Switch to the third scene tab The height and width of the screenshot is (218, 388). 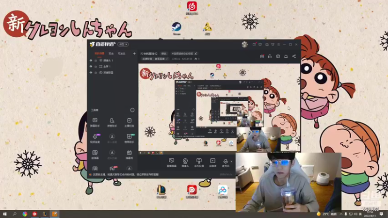(122, 53)
